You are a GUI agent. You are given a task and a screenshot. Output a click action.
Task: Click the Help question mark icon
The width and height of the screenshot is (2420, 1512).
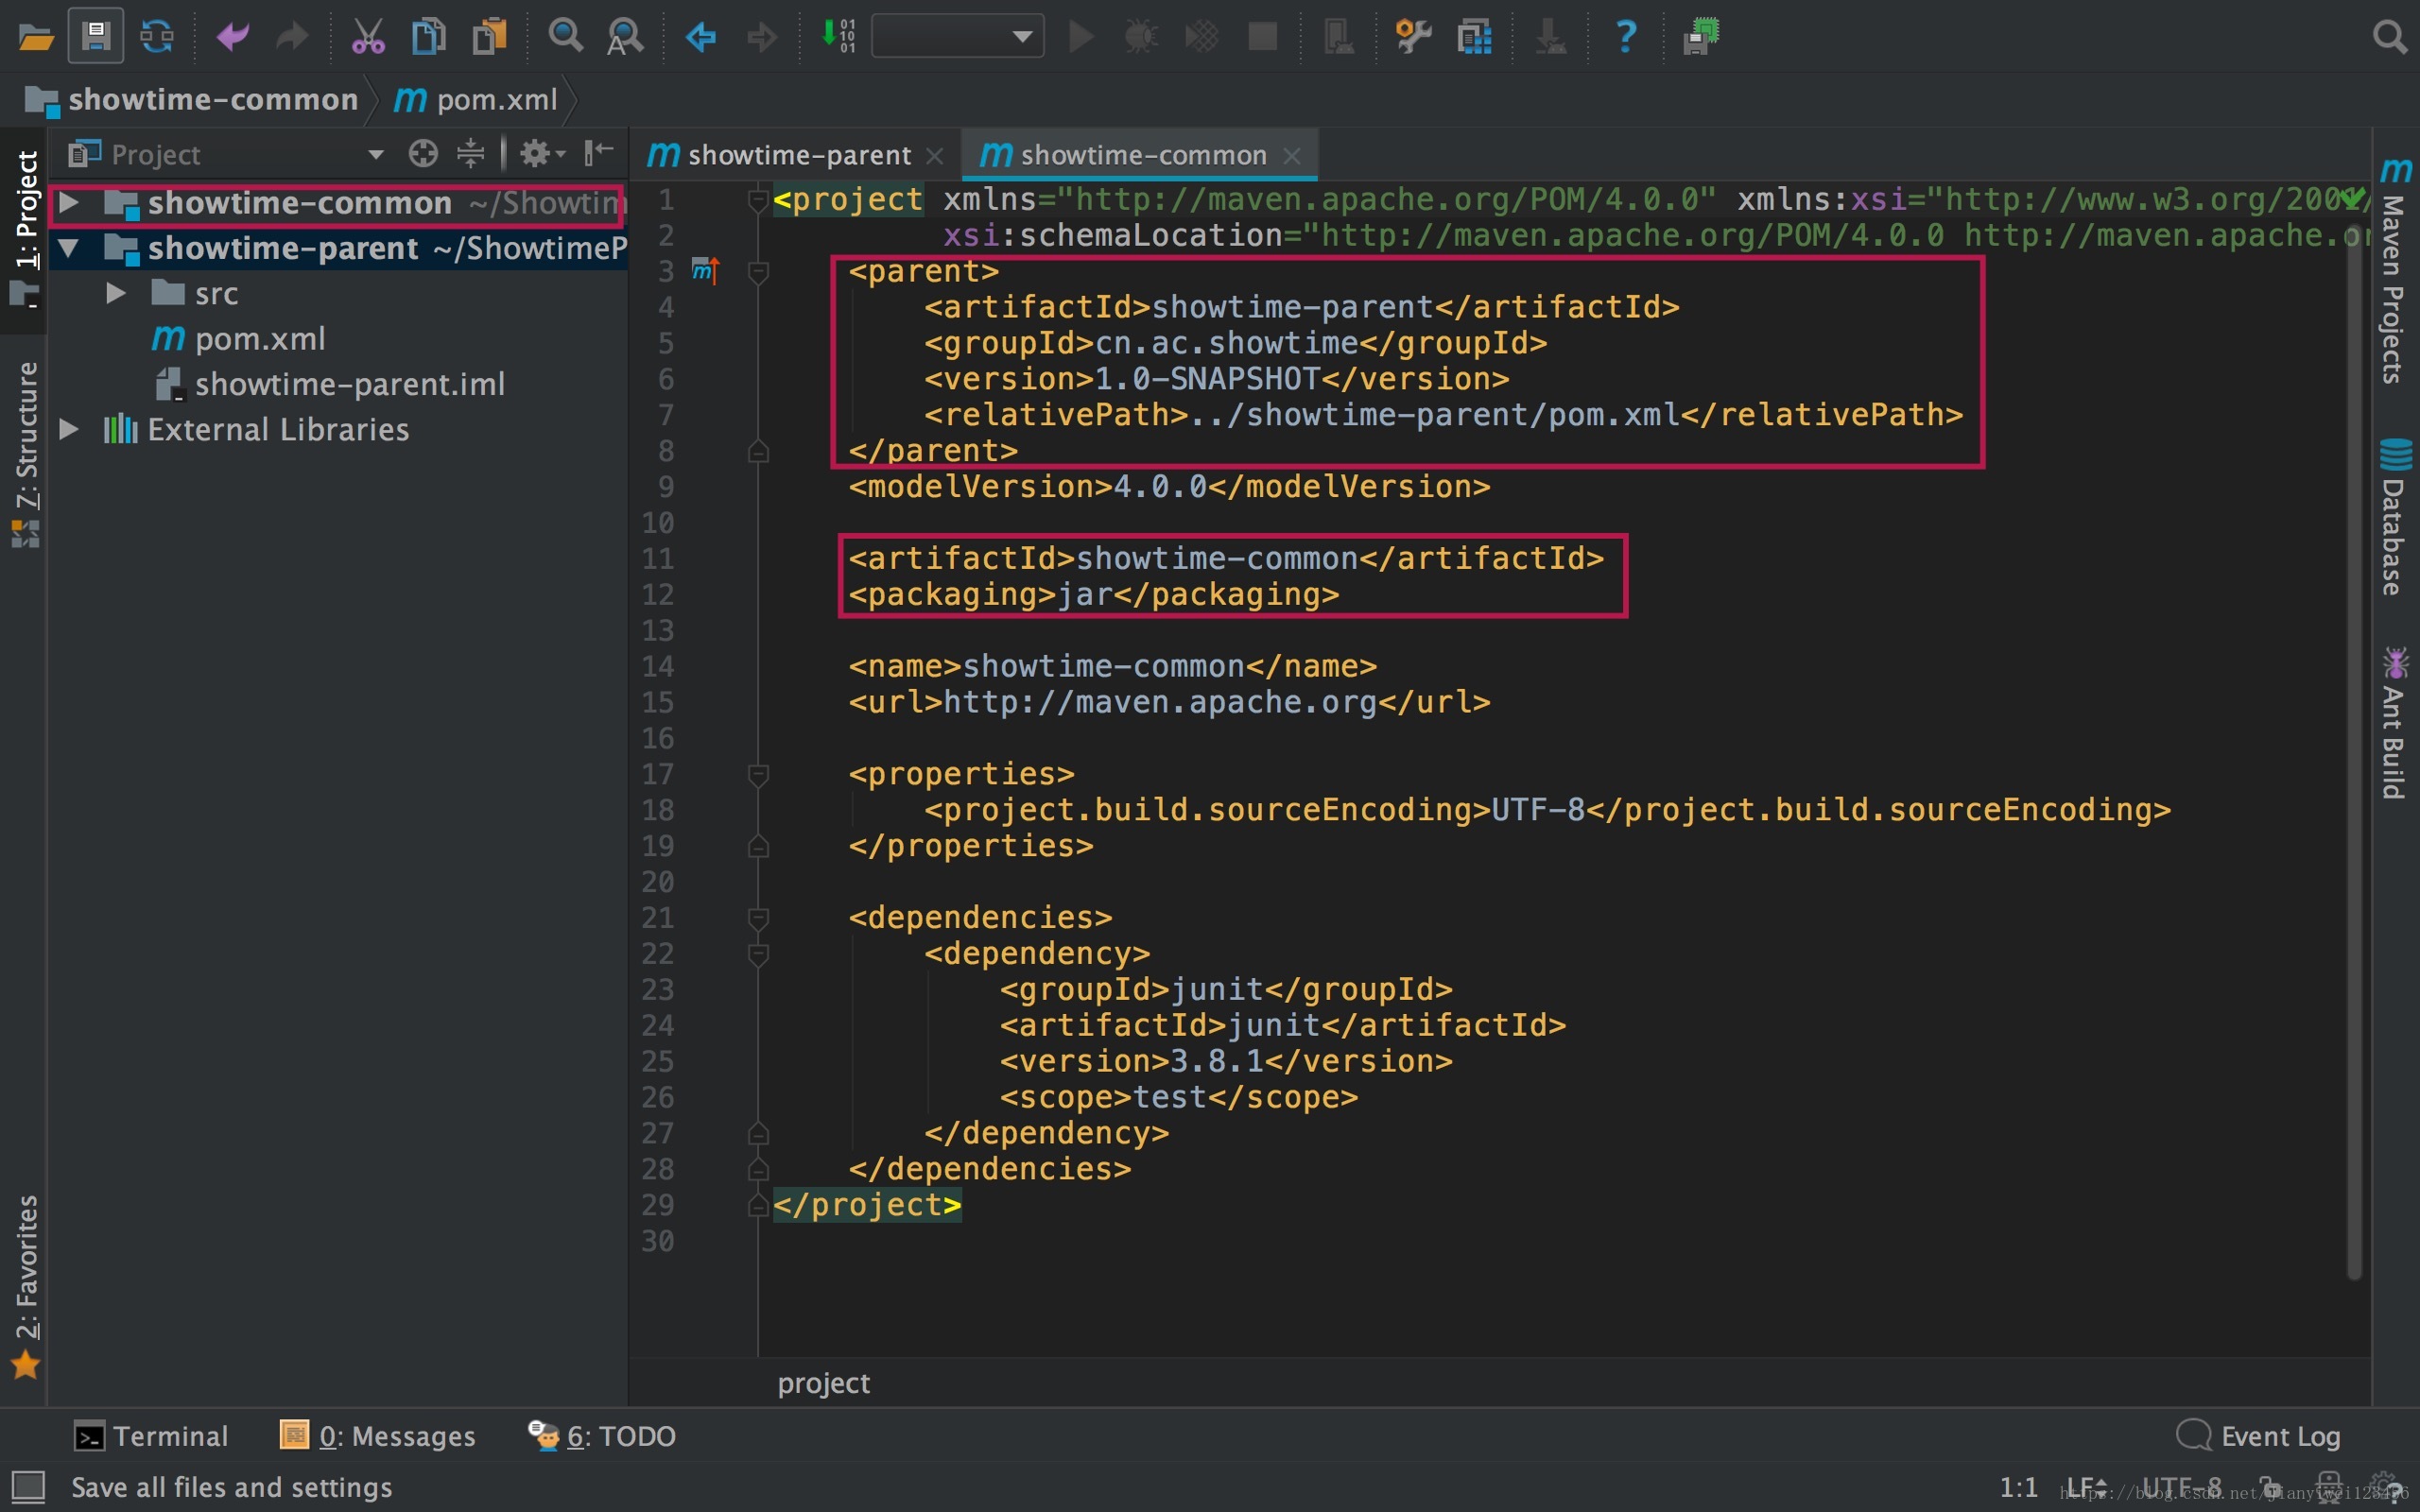pyautogui.click(x=1626, y=37)
